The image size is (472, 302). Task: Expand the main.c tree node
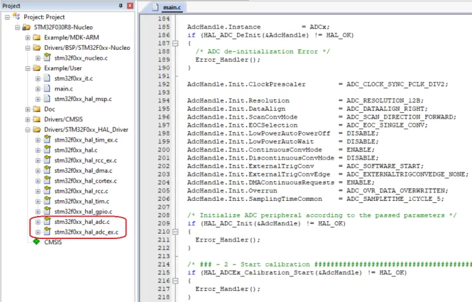(x=38, y=89)
